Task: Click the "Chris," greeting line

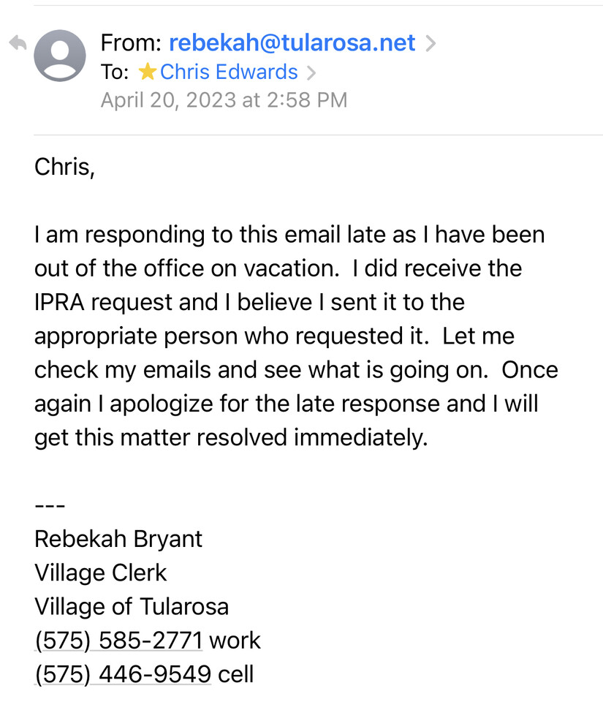Action: tap(64, 167)
